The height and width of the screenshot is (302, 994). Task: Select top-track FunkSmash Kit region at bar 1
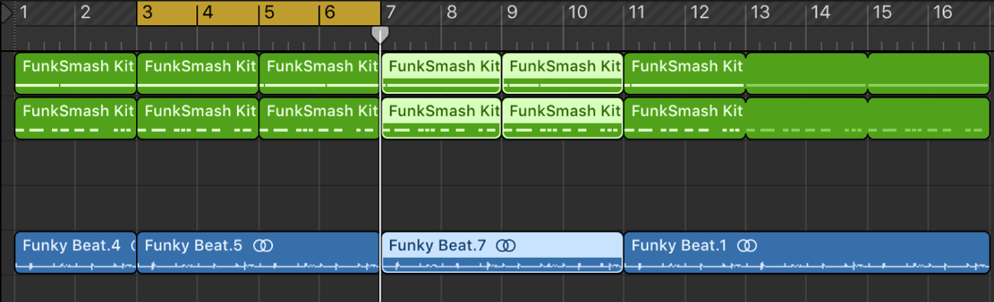pos(76,74)
